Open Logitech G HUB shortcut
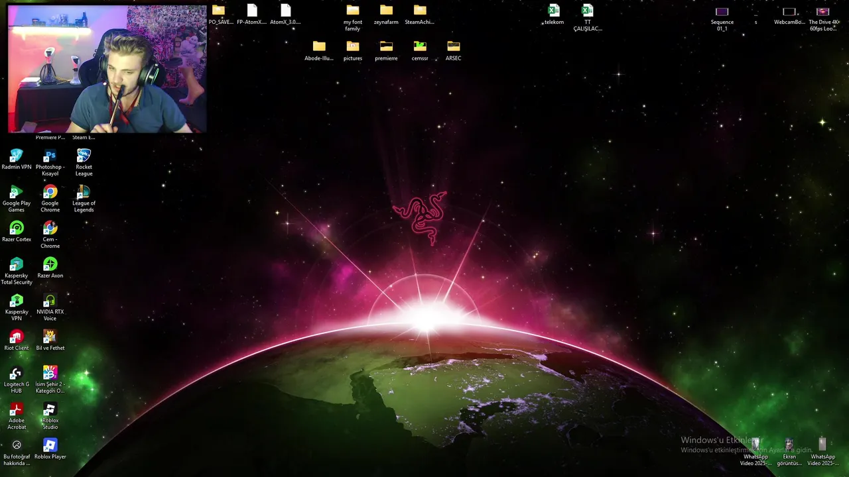The image size is (849, 477). coord(17,380)
